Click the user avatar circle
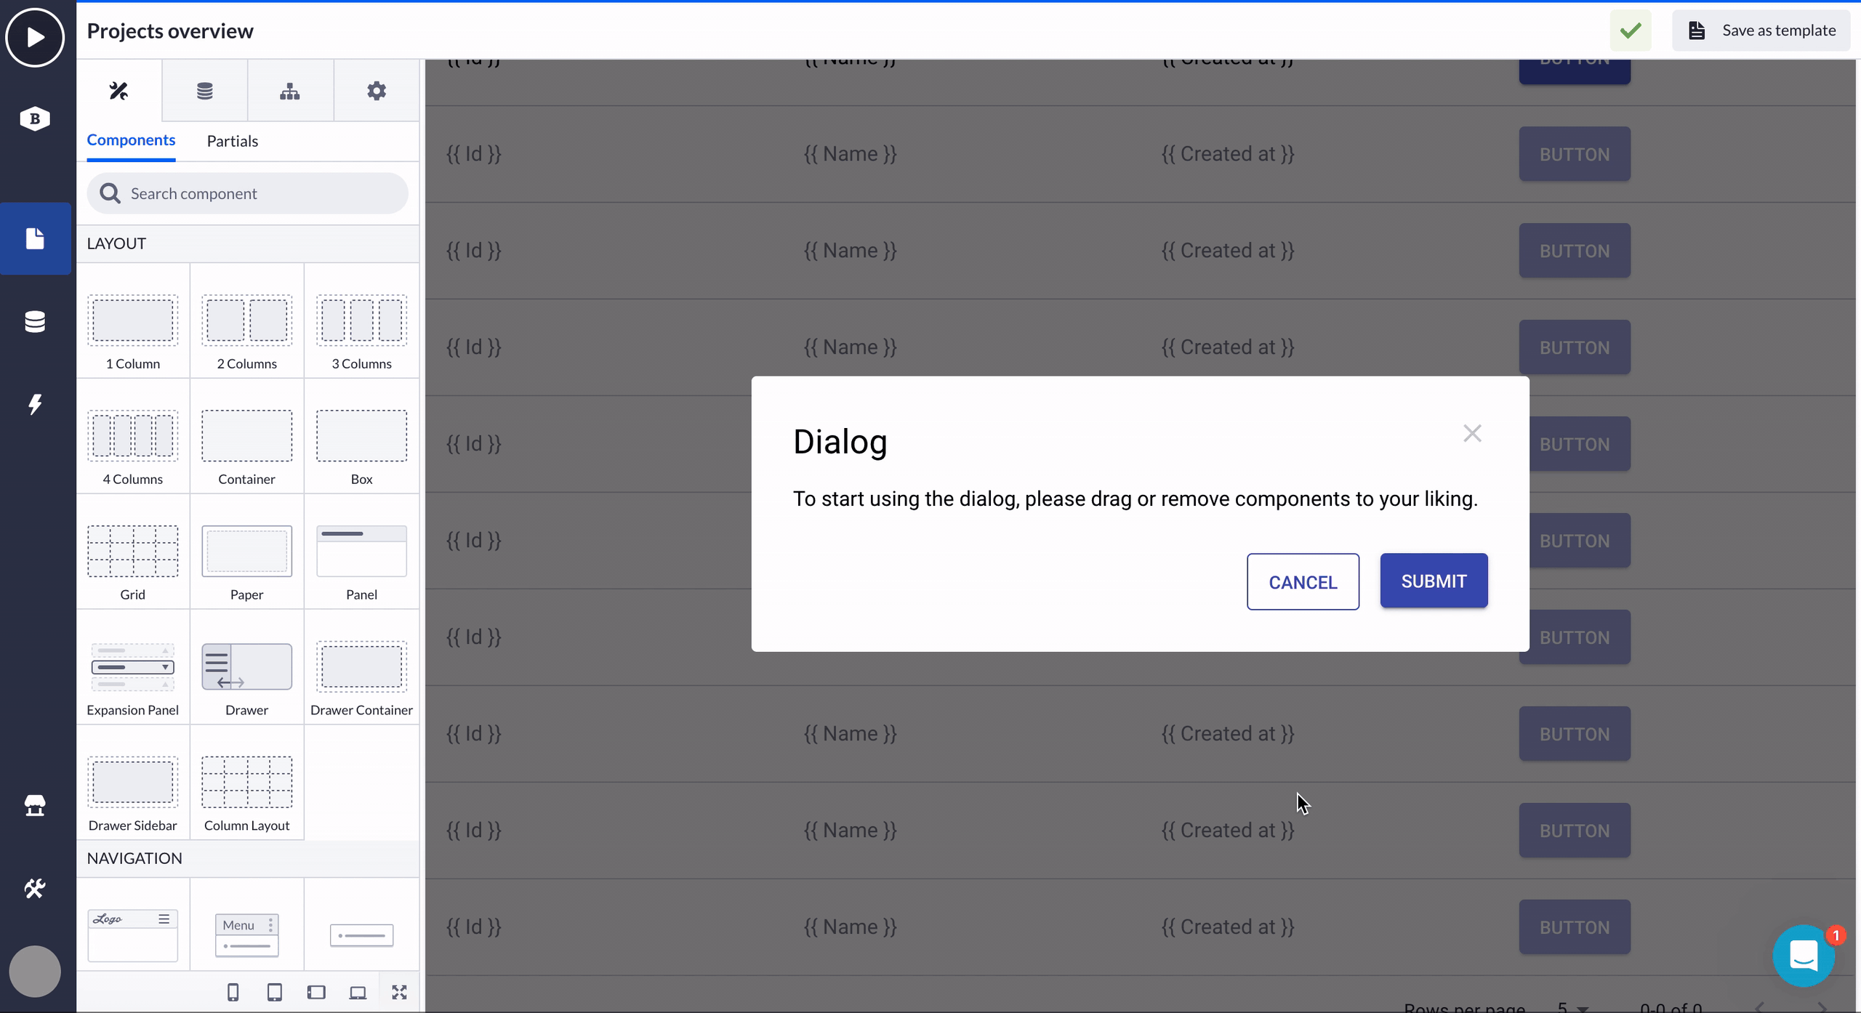This screenshot has width=1861, height=1013. [x=35, y=972]
